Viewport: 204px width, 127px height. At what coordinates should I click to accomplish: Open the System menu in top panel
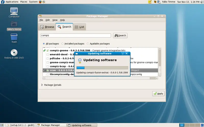[33, 2]
